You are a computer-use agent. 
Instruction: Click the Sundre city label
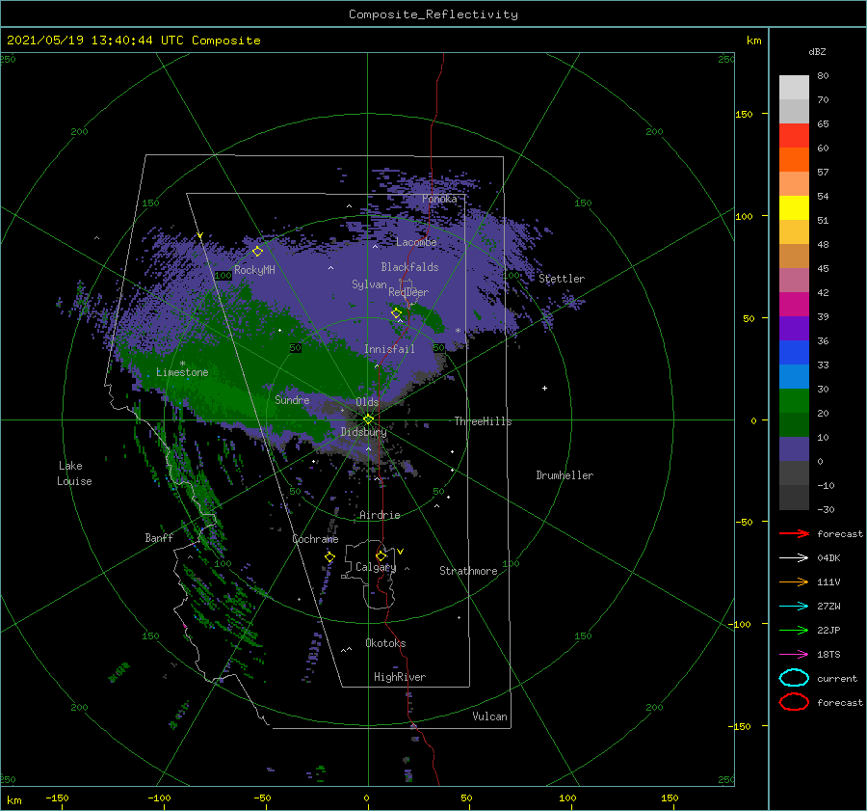[x=292, y=399]
